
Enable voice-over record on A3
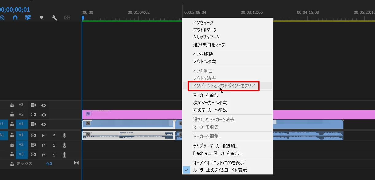64,155
